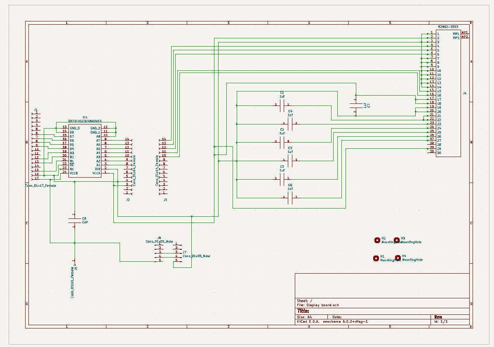Click the 'Rev:' field in title block
Image resolution: width=494 pixels, height=347 pixels.
point(438,317)
